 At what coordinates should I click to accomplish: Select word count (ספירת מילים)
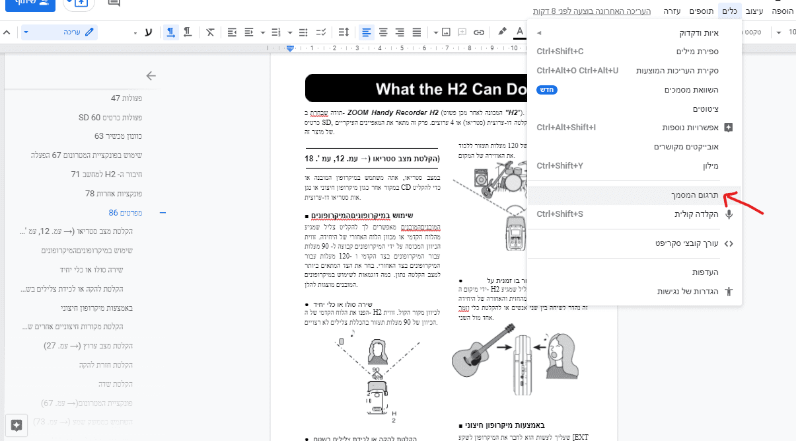pyautogui.click(x=634, y=51)
